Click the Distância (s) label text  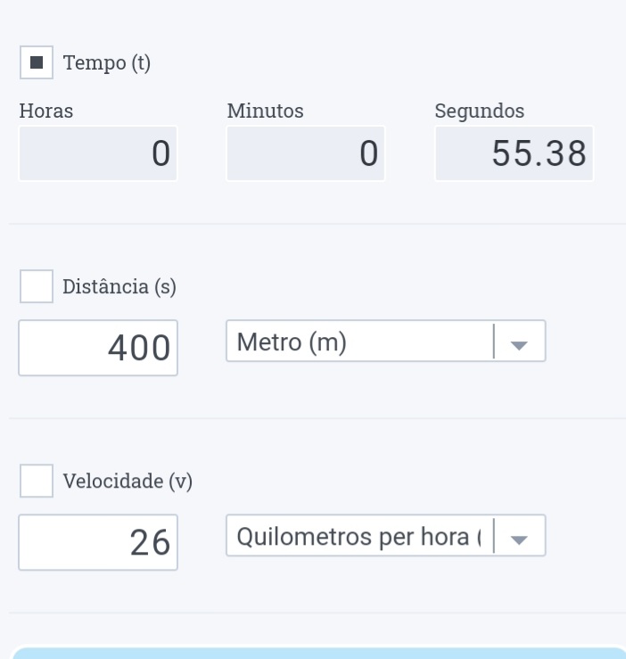pyautogui.click(x=119, y=287)
